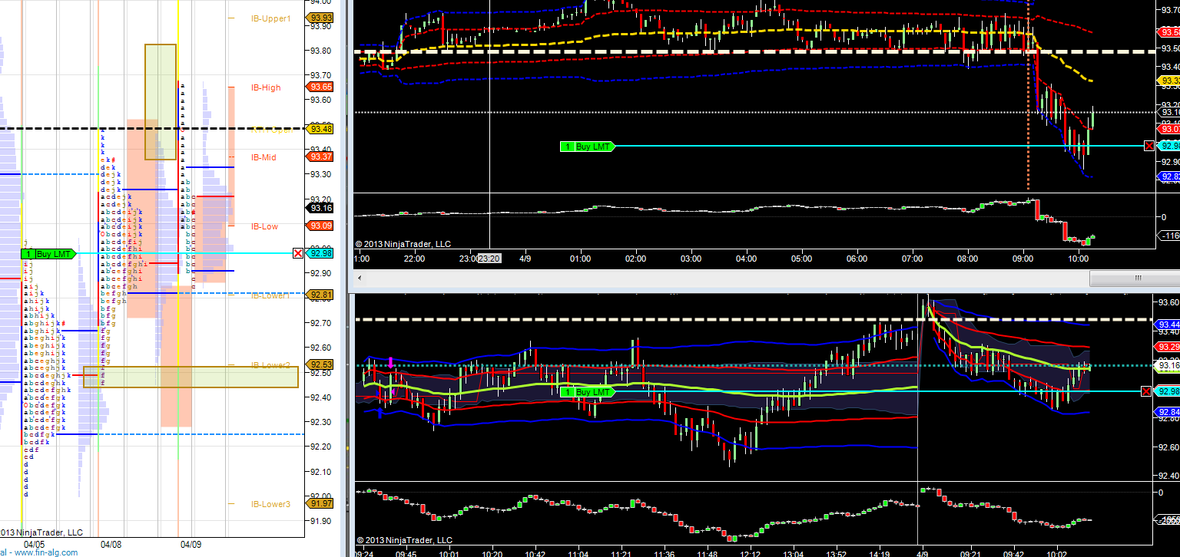1180x557 pixels.
Task: Click the yellow 93.32 price marker in top-right chart
Action: (1169, 81)
